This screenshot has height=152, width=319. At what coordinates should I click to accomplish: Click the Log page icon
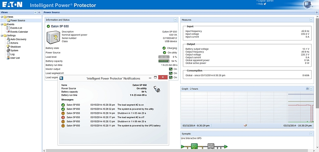tap(9, 54)
